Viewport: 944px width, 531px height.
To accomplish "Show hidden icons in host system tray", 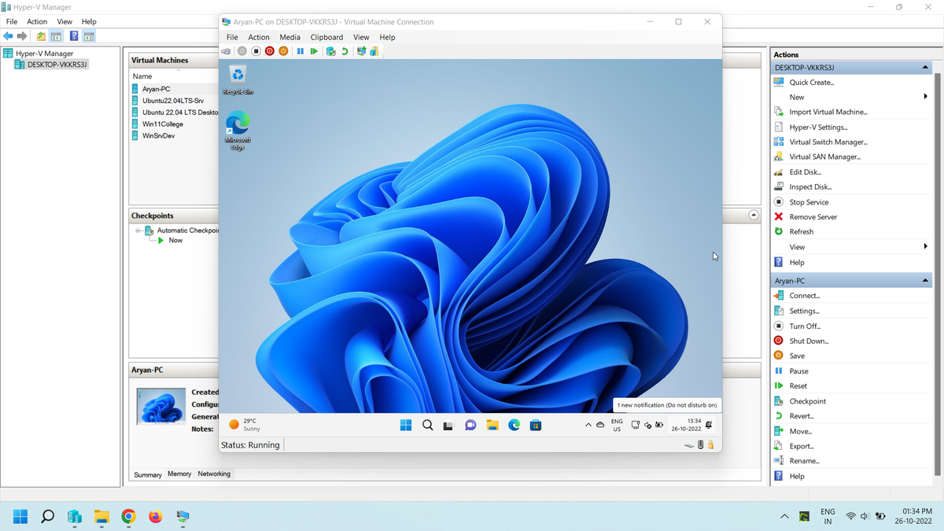I will tap(784, 517).
